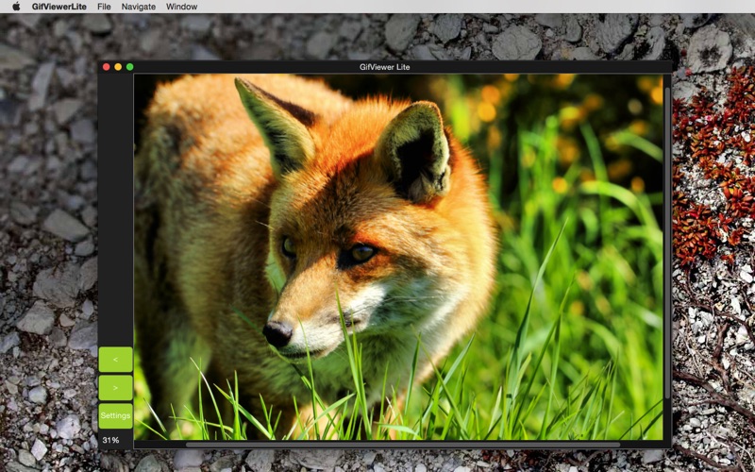Open the File menu
Viewport: 755px width, 472px height.
[x=104, y=7]
